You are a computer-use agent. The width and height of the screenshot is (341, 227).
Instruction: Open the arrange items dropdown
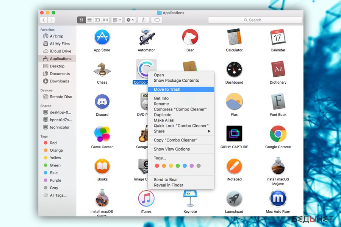[x=117, y=20]
